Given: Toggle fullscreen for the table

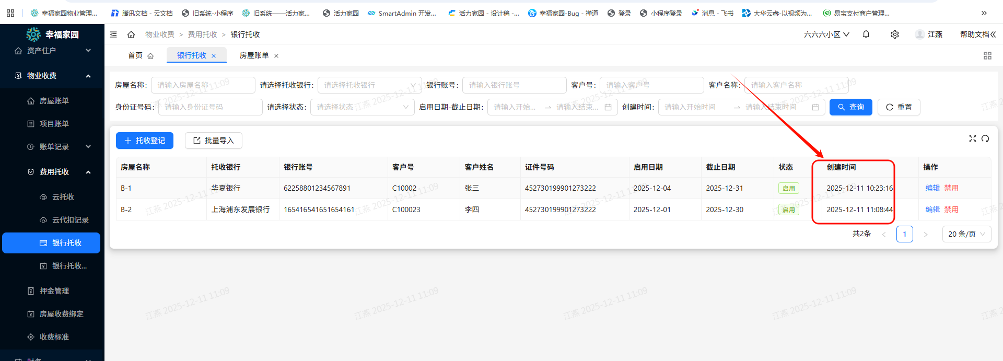Looking at the screenshot, I should pyautogui.click(x=973, y=138).
